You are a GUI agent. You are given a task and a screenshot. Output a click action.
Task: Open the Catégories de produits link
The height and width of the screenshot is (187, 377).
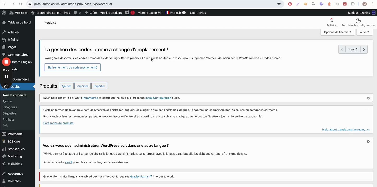click(x=58, y=123)
